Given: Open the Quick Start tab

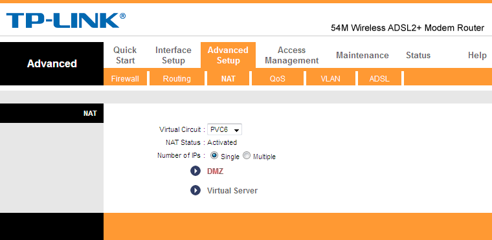Looking at the screenshot, I should pyautogui.click(x=125, y=55).
